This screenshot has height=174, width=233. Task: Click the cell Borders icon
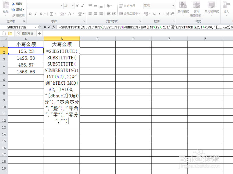pos(52,14)
